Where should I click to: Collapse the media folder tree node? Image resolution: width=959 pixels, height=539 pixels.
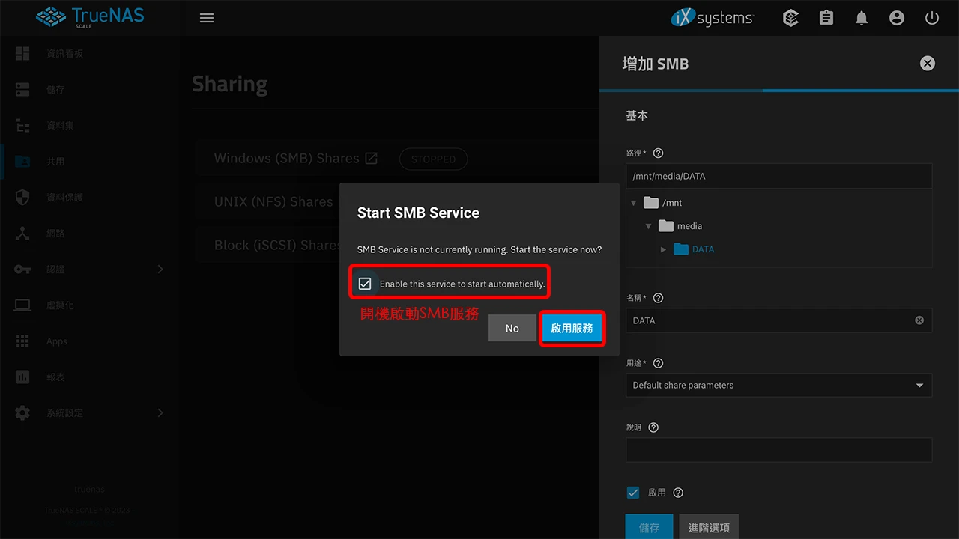[649, 226]
